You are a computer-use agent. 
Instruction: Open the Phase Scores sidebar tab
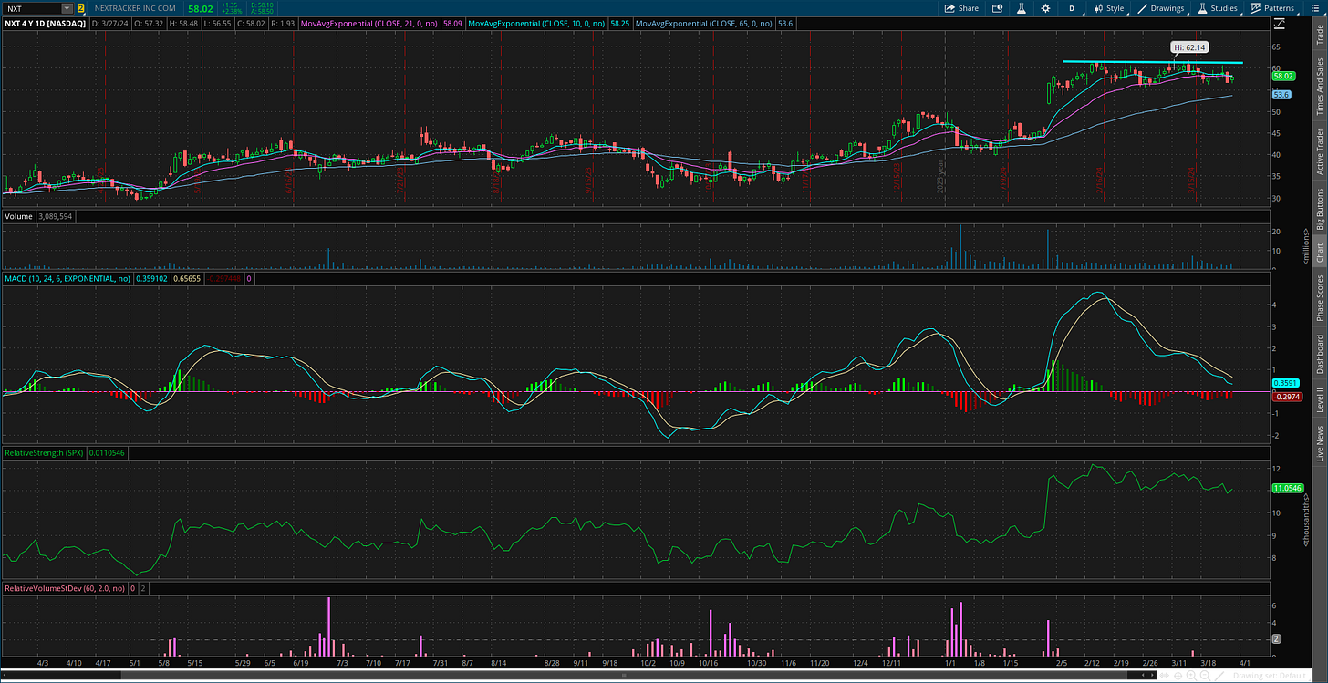pyautogui.click(x=1319, y=297)
